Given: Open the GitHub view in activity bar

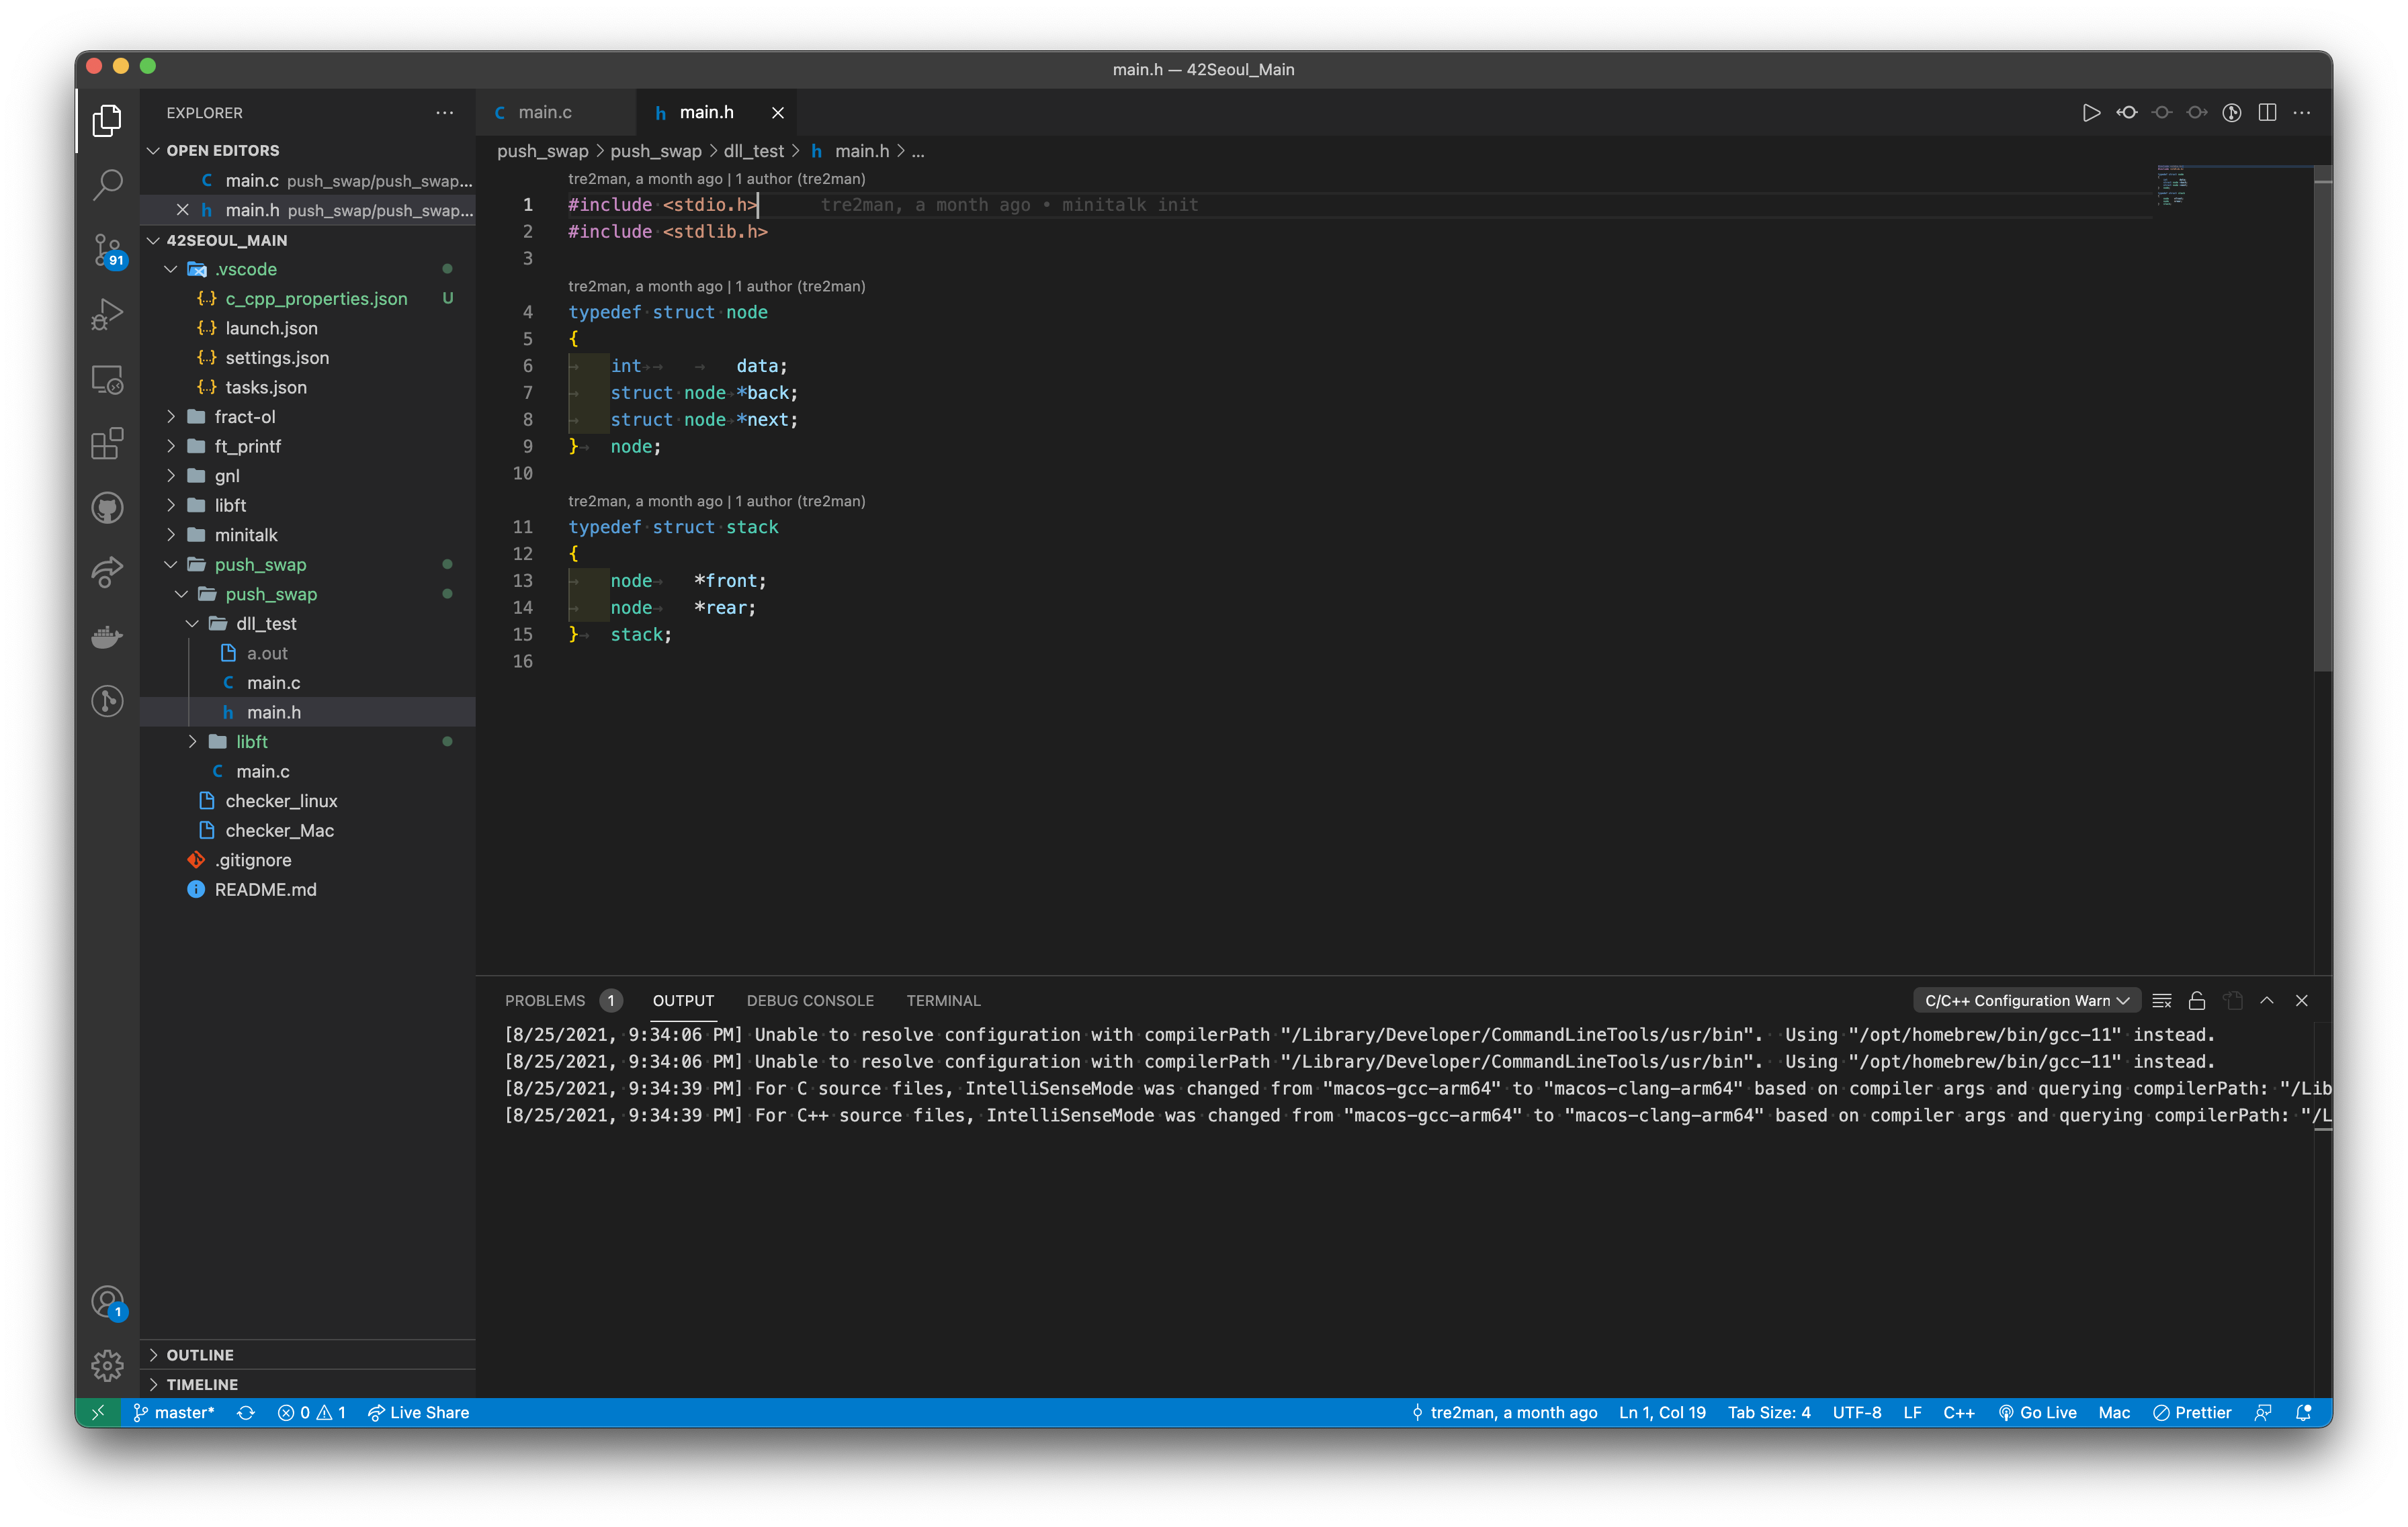Looking at the screenshot, I should click(107, 508).
